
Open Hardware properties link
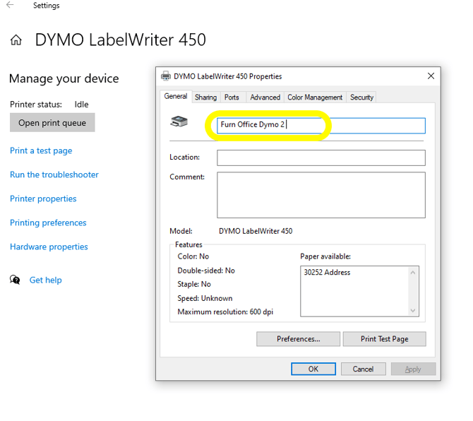49,247
